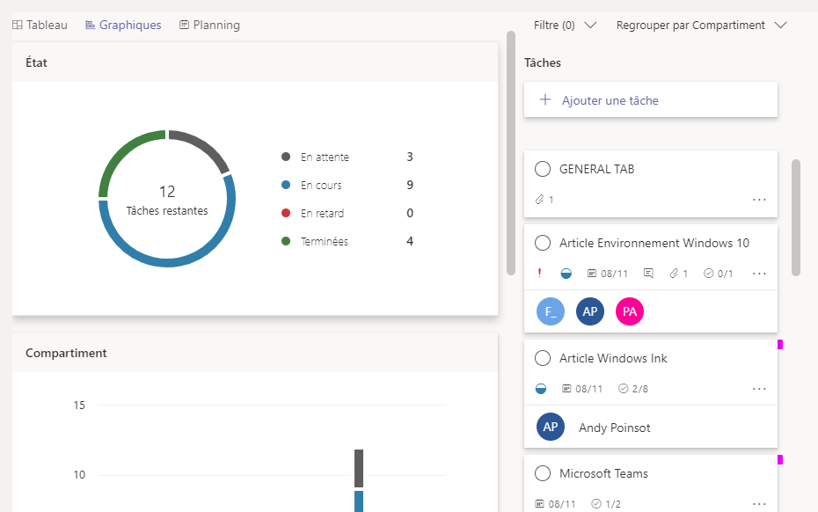Click the Tâches list vertical scrollbar

pyautogui.click(x=795, y=217)
